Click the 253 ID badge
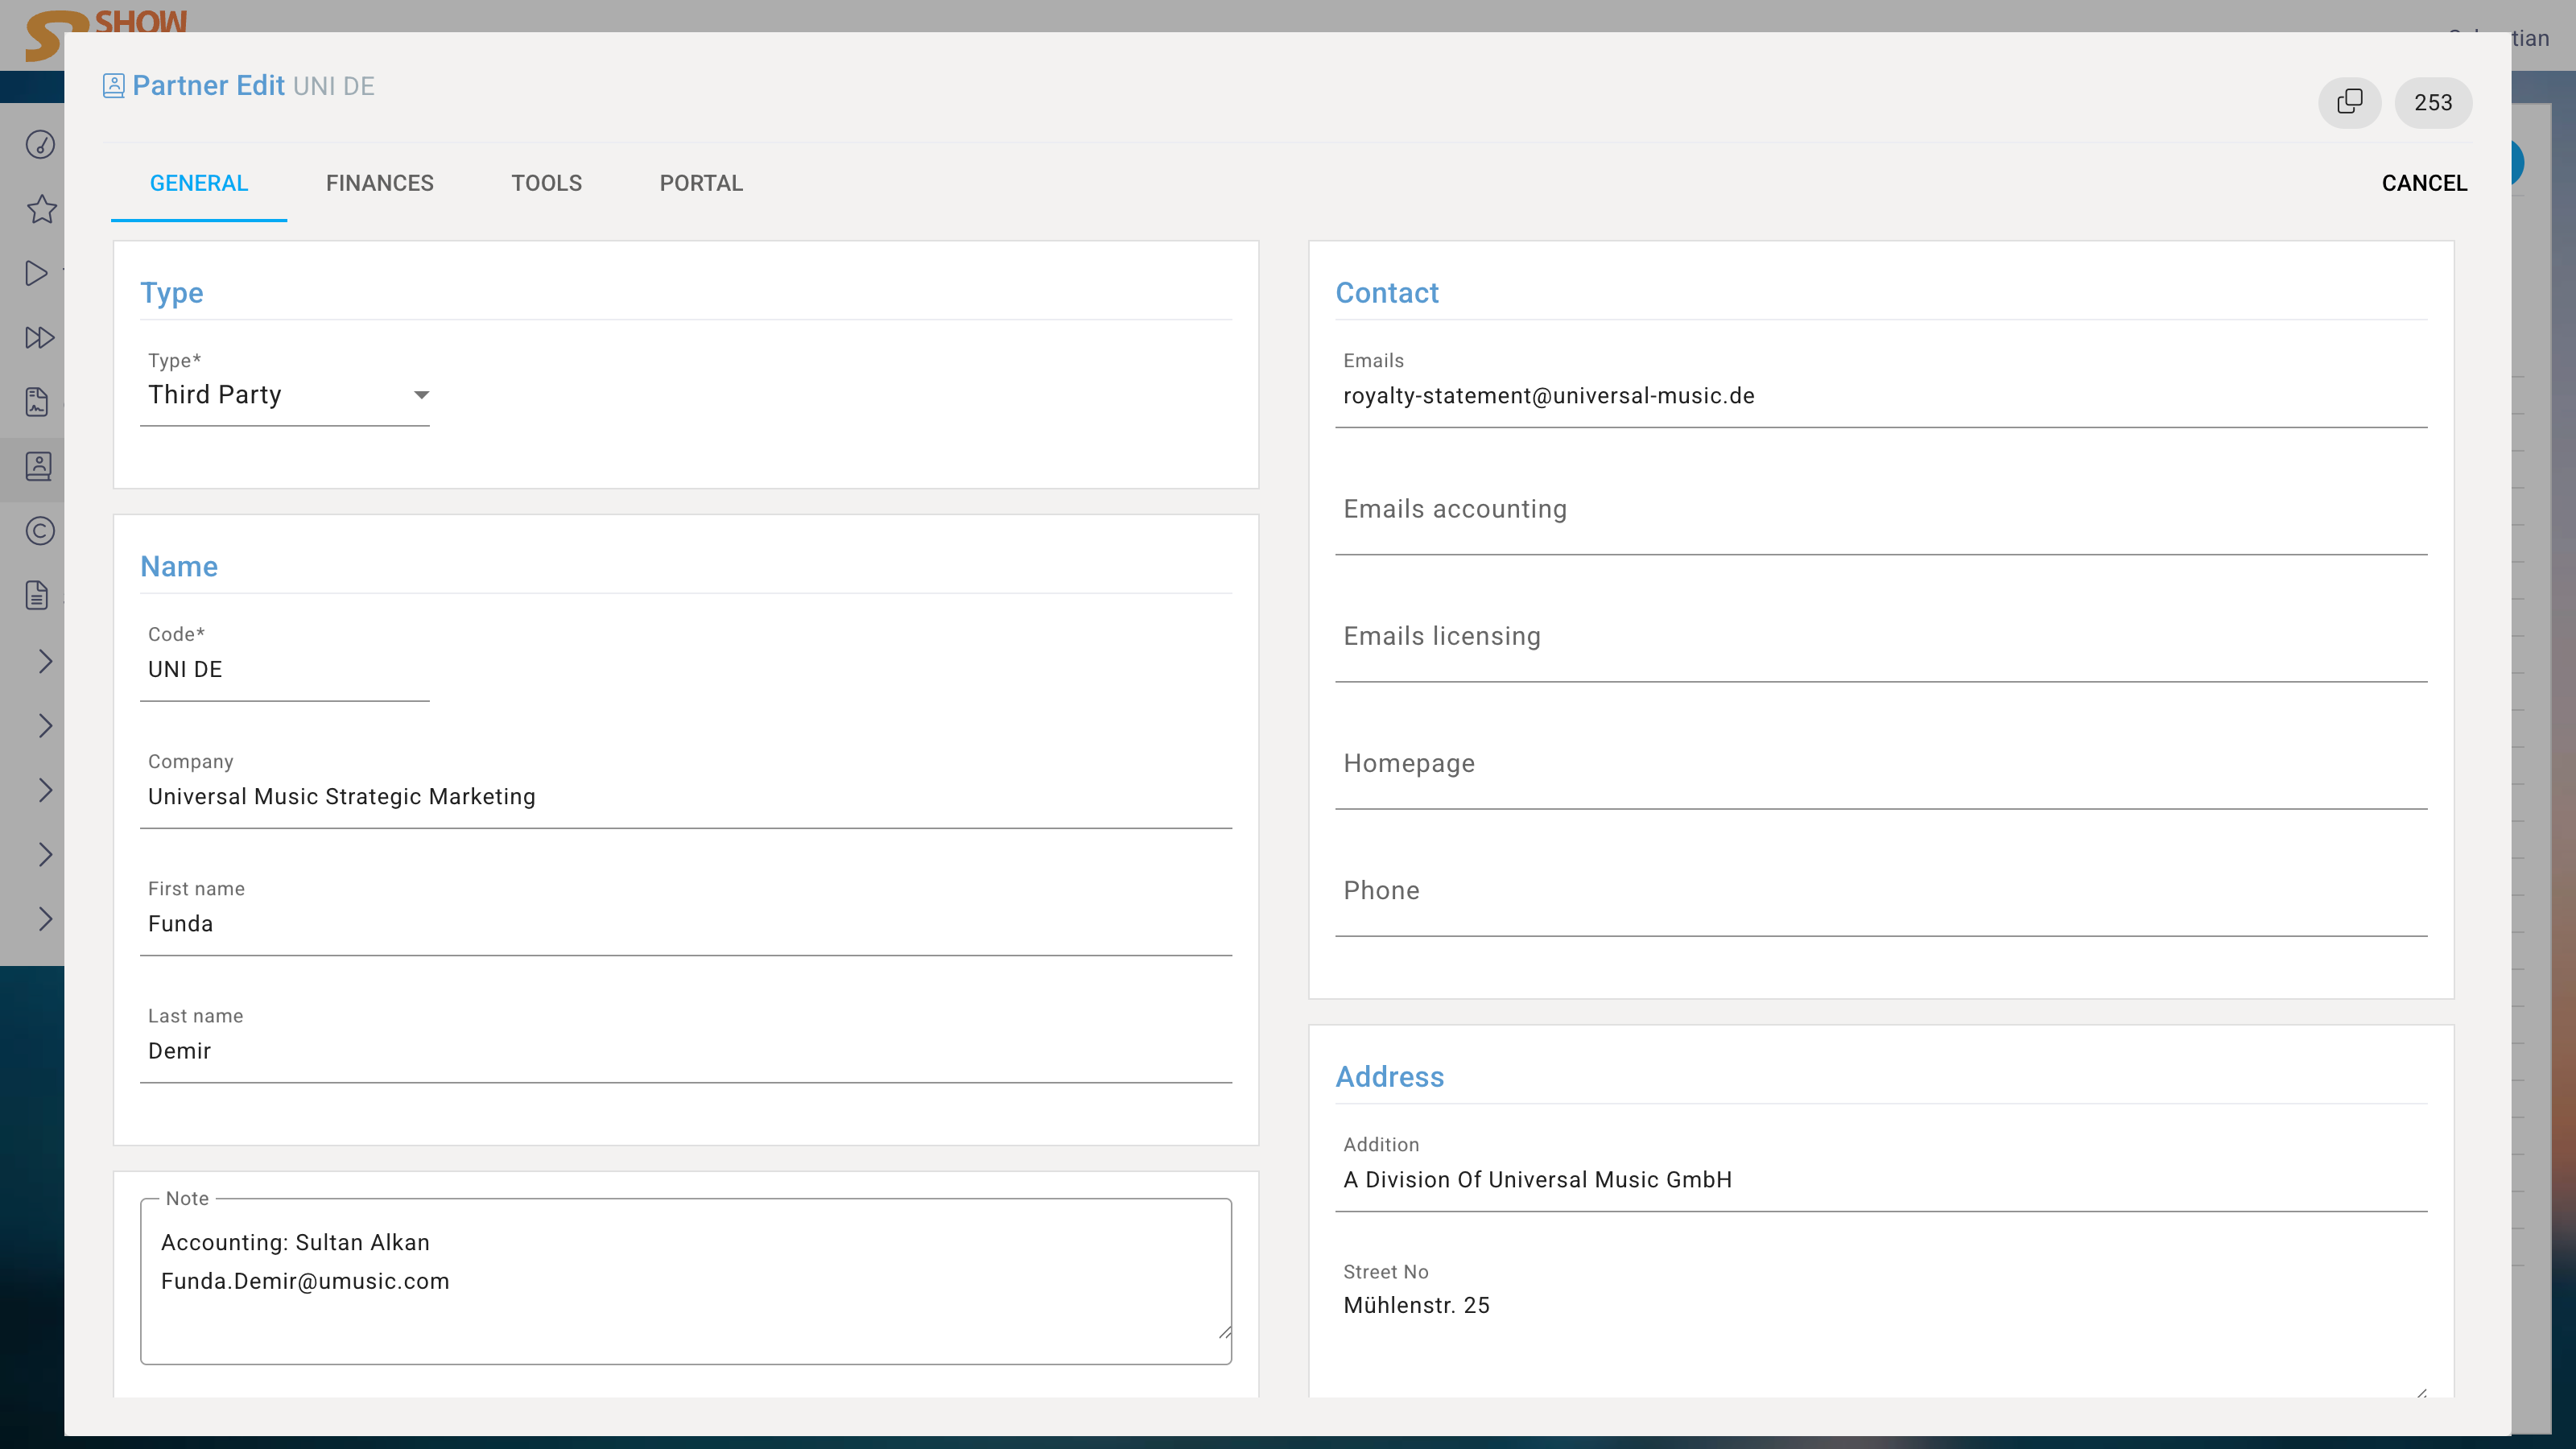Image resolution: width=2576 pixels, height=1449 pixels. coord(2433,102)
